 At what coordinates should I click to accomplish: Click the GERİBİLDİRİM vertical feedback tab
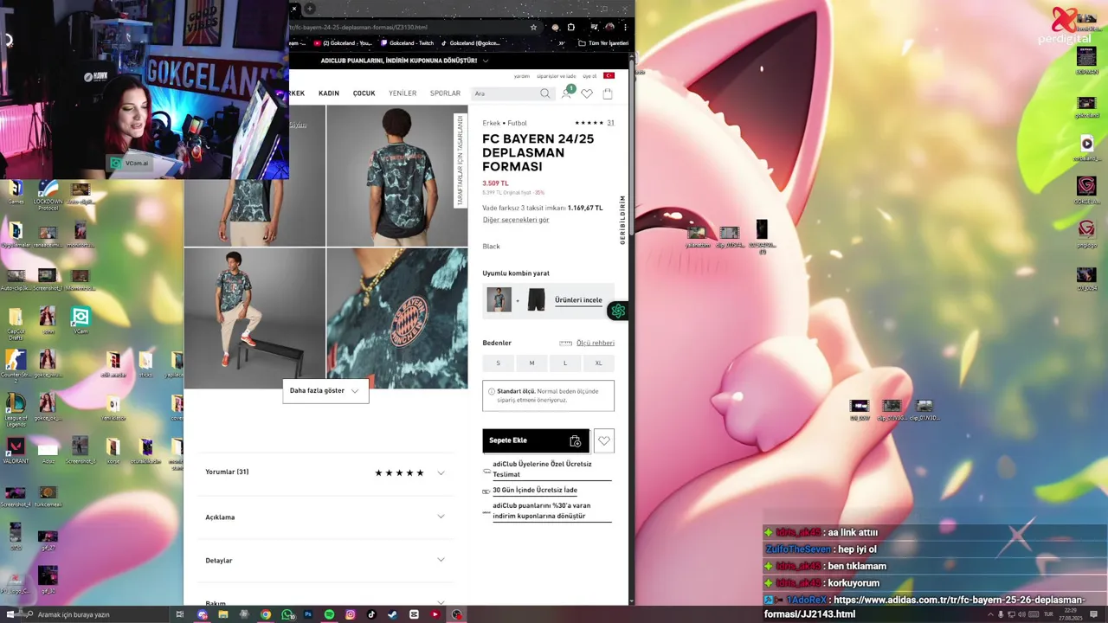pos(622,220)
